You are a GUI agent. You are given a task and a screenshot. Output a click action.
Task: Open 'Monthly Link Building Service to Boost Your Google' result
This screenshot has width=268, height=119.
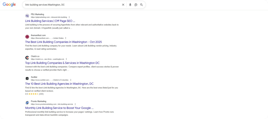click(x=59, y=108)
